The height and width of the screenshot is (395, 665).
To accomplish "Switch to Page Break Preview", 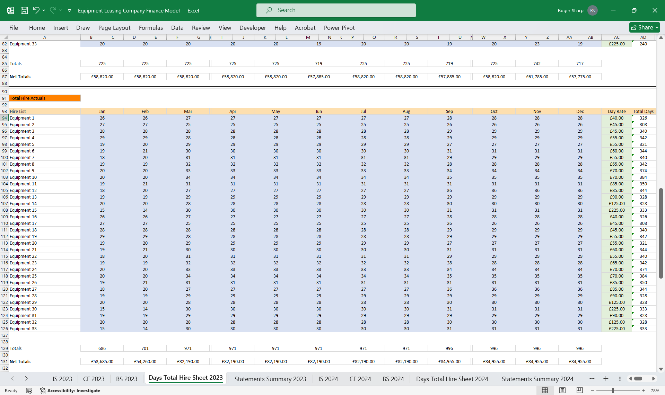I will point(579,390).
